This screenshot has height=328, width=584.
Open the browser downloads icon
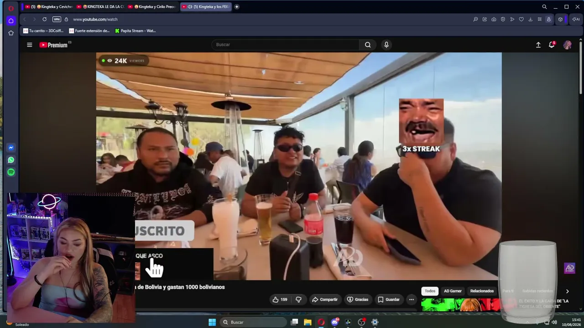click(530, 19)
